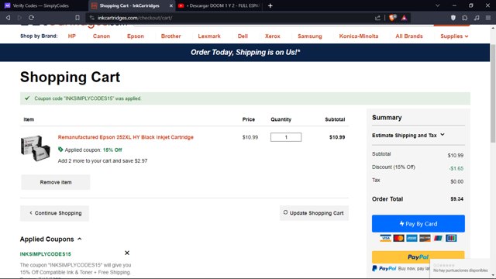This screenshot has height=279, width=496.
Task: Click the address bar URL
Action: (x=135, y=18)
